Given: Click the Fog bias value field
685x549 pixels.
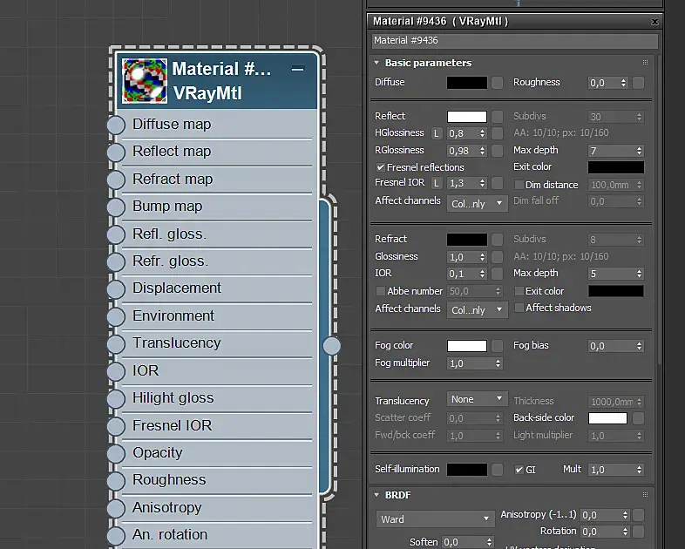Looking at the screenshot, I should click(612, 346).
